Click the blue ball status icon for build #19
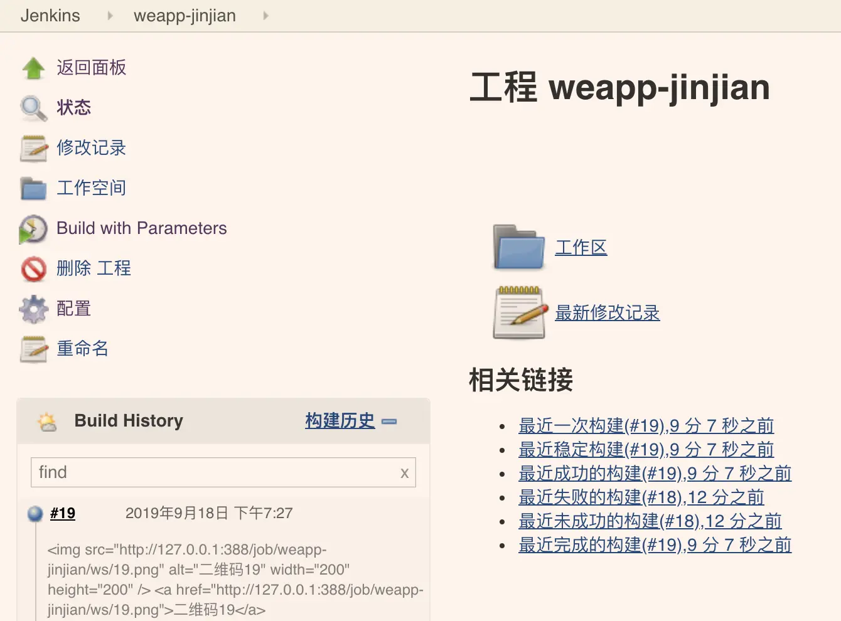 tap(36, 514)
